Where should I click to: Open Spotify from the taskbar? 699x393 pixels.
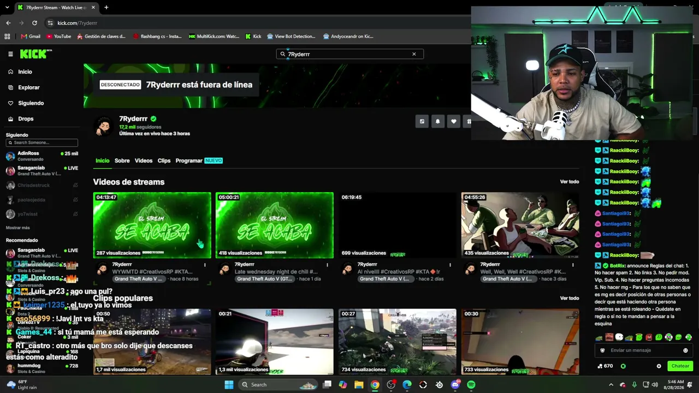(x=471, y=385)
